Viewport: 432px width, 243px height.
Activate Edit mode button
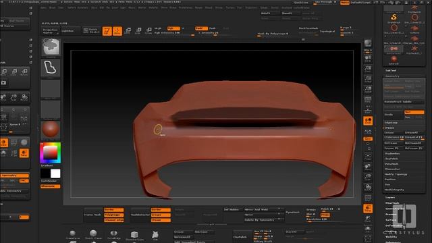click(107, 31)
